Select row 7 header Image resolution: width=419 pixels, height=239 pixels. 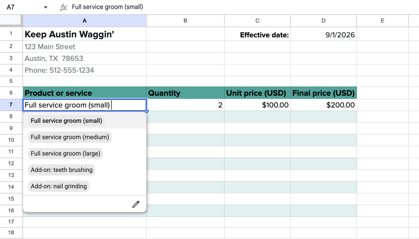[x=11, y=105]
